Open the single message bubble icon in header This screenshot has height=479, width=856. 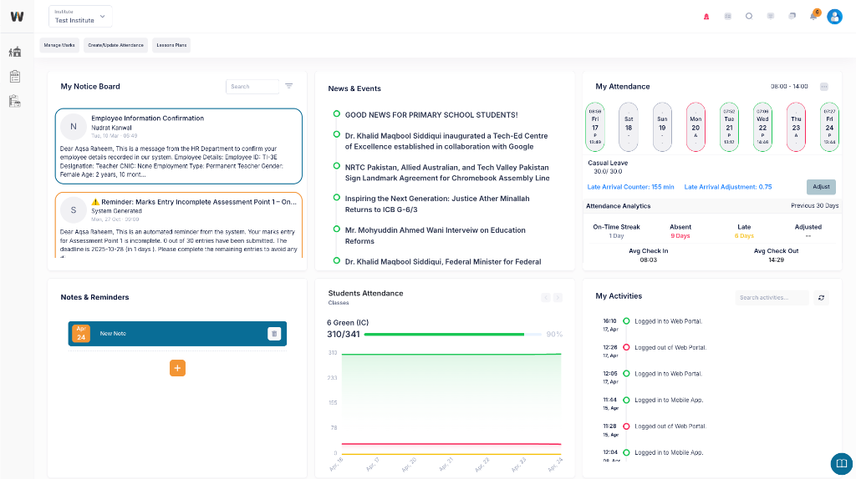pyautogui.click(x=770, y=17)
